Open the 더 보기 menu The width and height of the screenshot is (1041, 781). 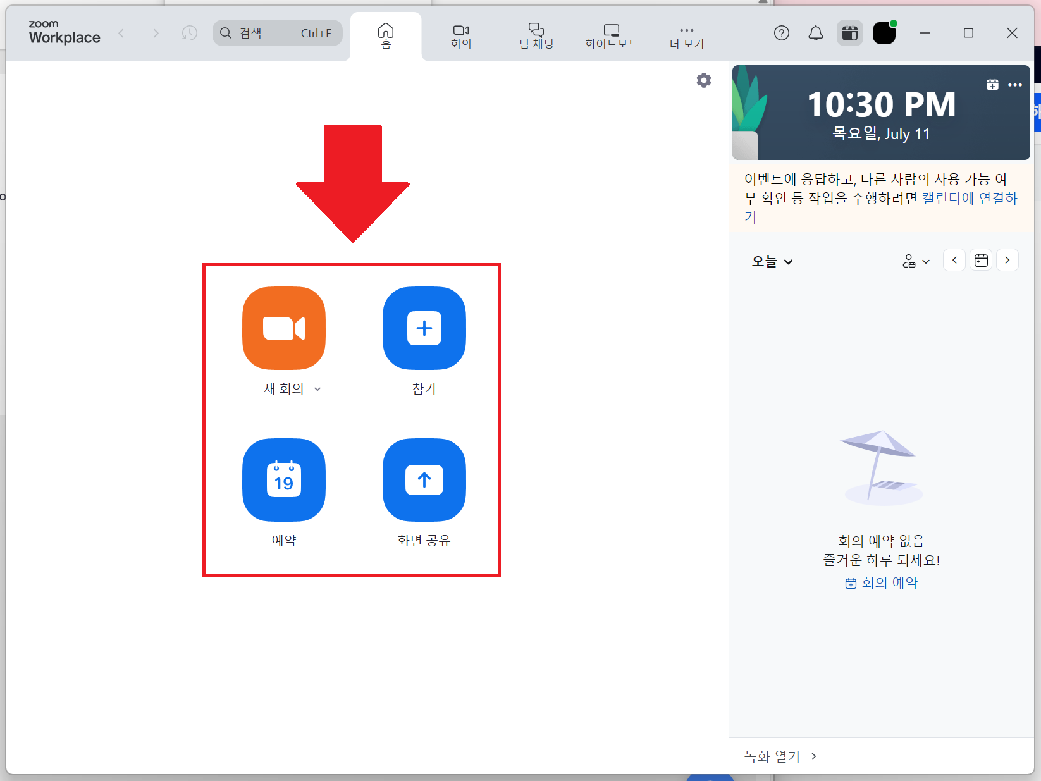pyautogui.click(x=686, y=36)
